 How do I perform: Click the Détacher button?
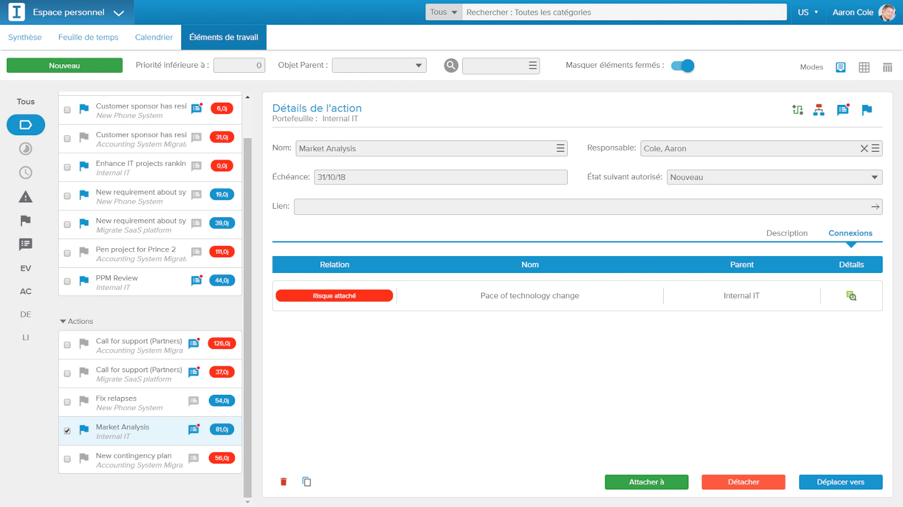pyautogui.click(x=743, y=482)
